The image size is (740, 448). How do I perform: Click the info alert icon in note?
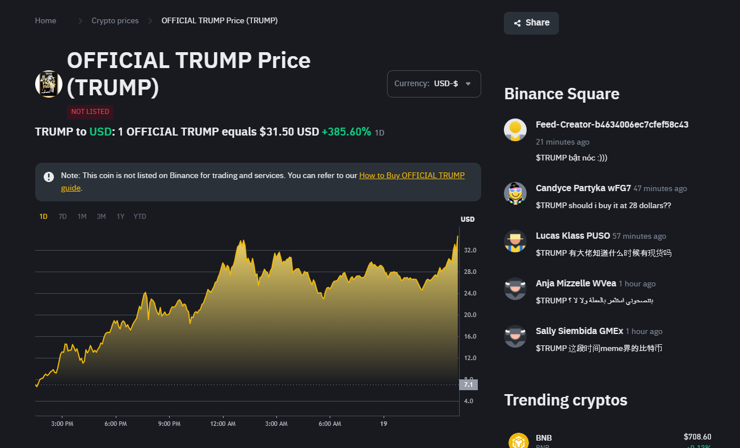coord(49,177)
